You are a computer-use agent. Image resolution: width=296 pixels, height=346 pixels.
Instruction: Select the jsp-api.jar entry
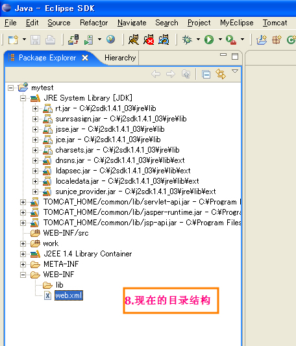pyautogui.click(x=142, y=223)
